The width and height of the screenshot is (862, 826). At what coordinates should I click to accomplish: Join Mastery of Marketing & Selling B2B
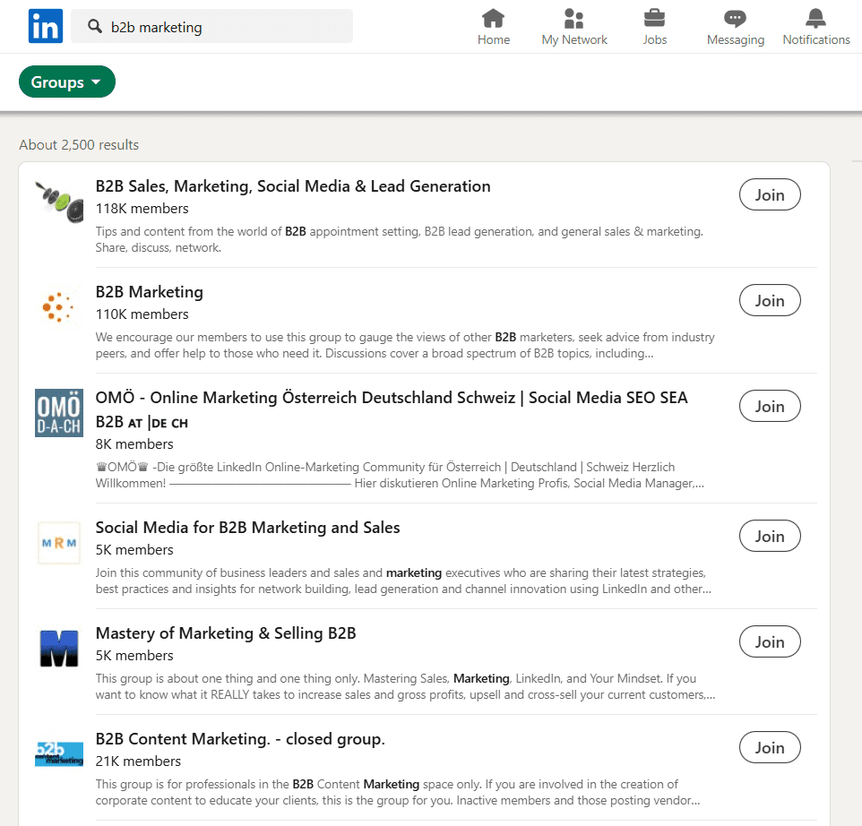pos(770,641)
